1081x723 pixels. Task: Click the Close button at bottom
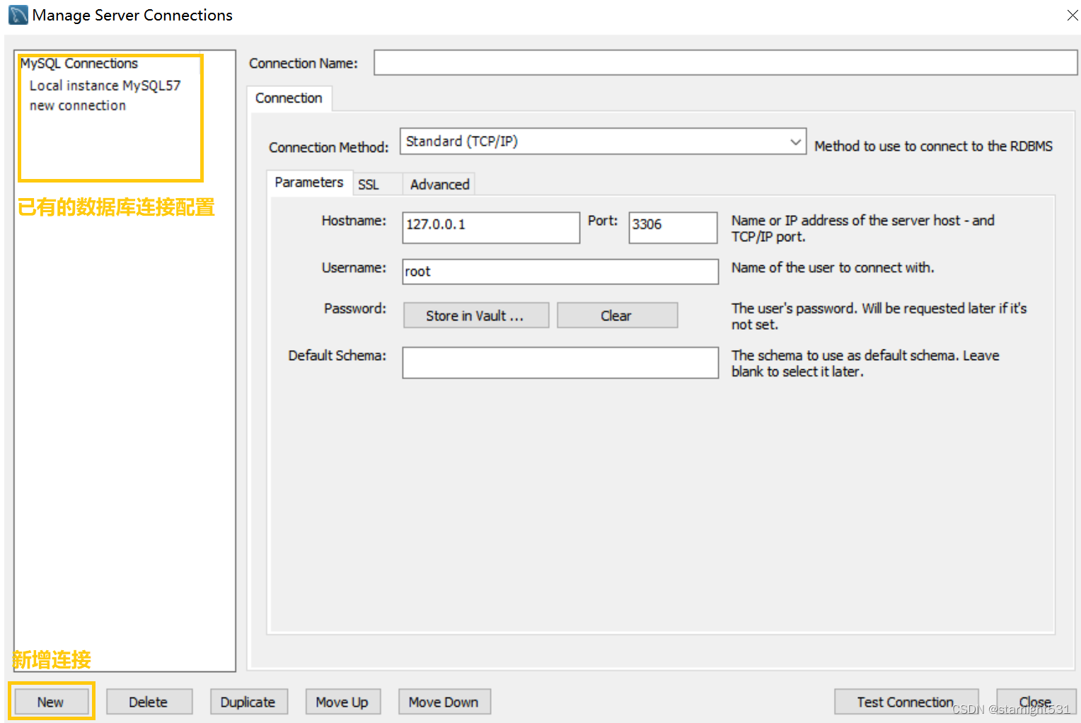pos(1036,702)
